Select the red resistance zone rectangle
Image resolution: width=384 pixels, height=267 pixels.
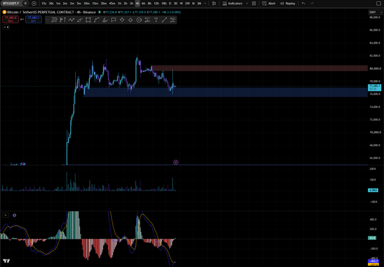coord(260,68)
